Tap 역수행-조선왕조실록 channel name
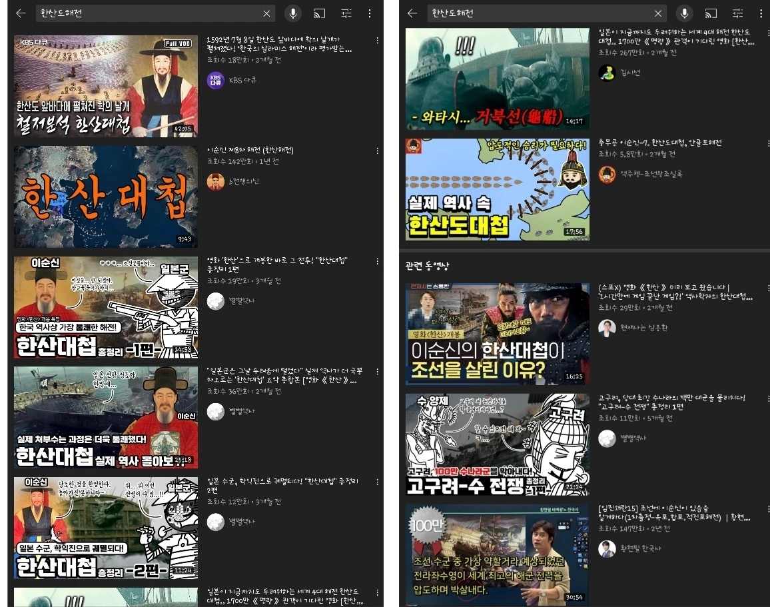Viewport: 770px width, 607px height. (651, 174)
